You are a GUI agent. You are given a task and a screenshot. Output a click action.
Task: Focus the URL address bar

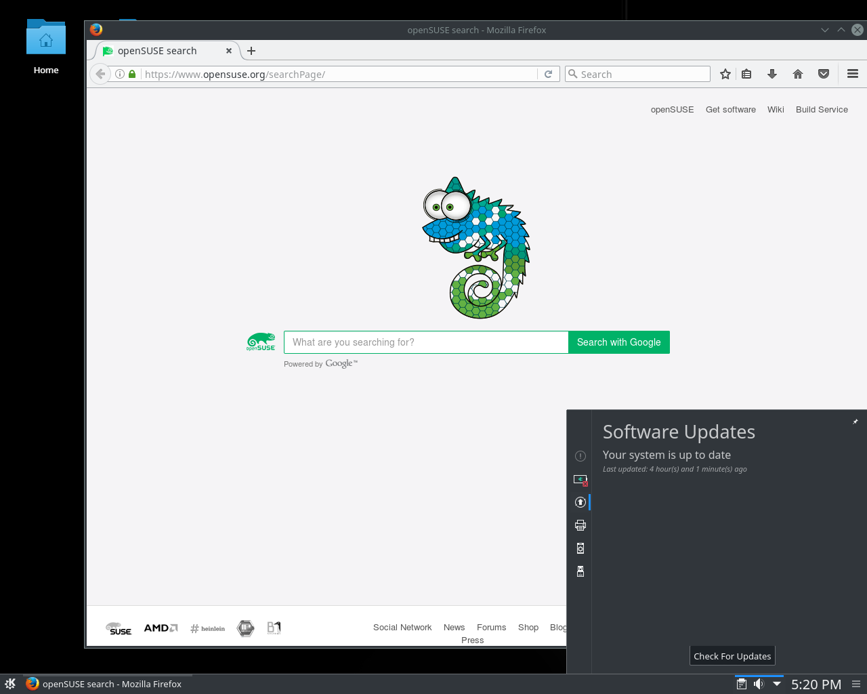coord(340,74)
